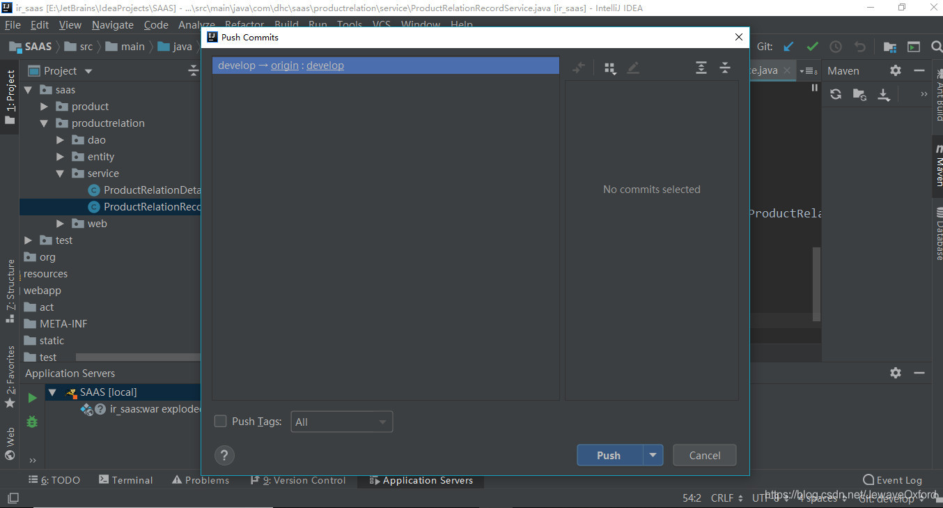Screen dimensions: 943x508
Task: Click the Push button
Action: click(609, 455)
